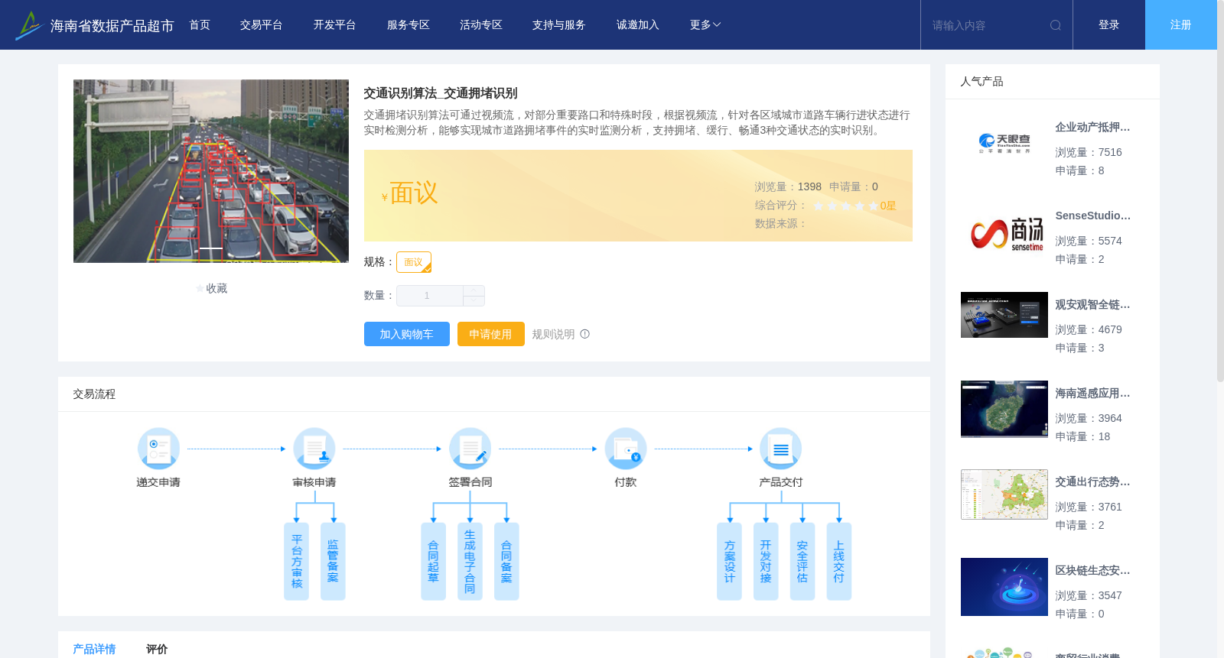Focus the 请输入内容 search field
1224x658 pixels.
[x=987, y=25]
